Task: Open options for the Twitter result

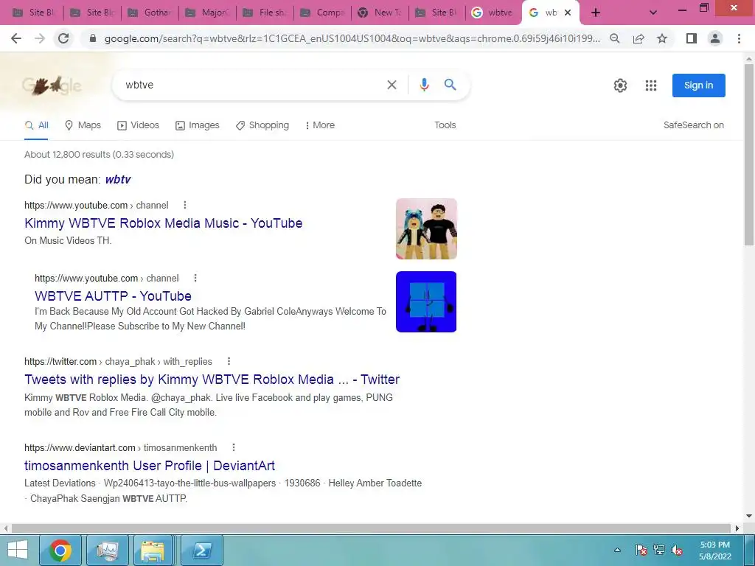Action: (x=229, y=361)
